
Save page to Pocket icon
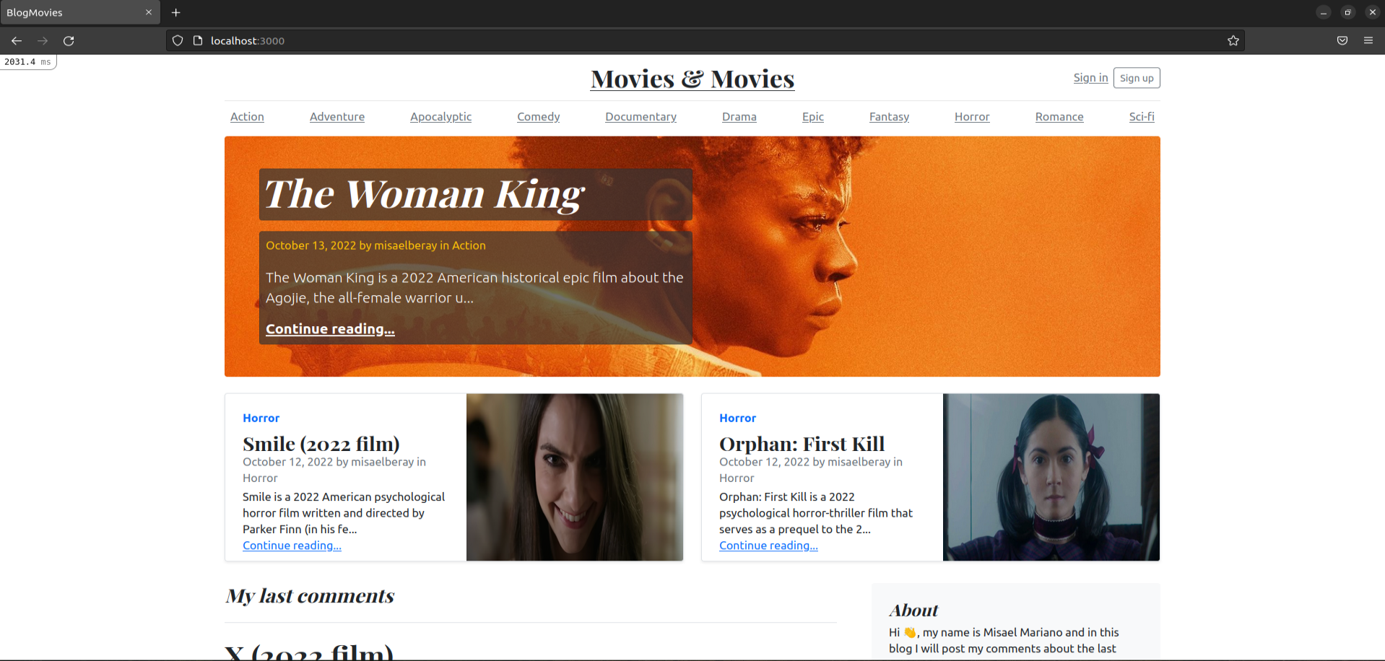[x=1342, y=40]
